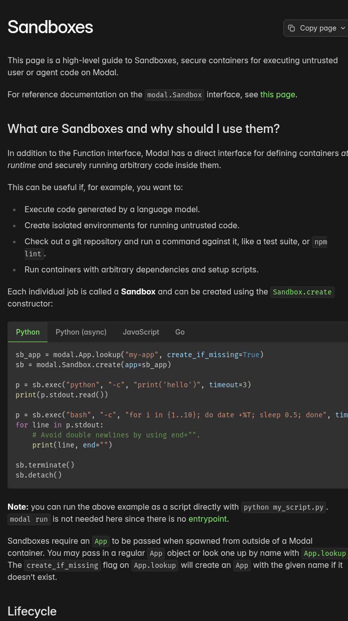Viewport: 348px width, 621px height.
Task: Switch to the JavaScript tab
Action: [x=141, y=332]
